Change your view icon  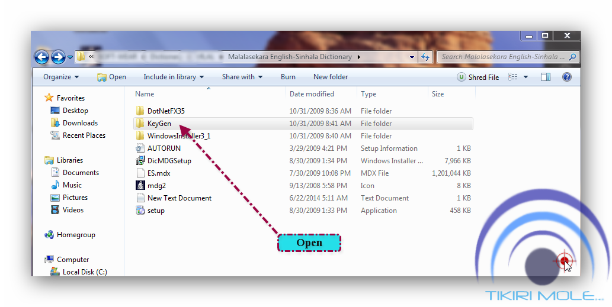(513, 77)
